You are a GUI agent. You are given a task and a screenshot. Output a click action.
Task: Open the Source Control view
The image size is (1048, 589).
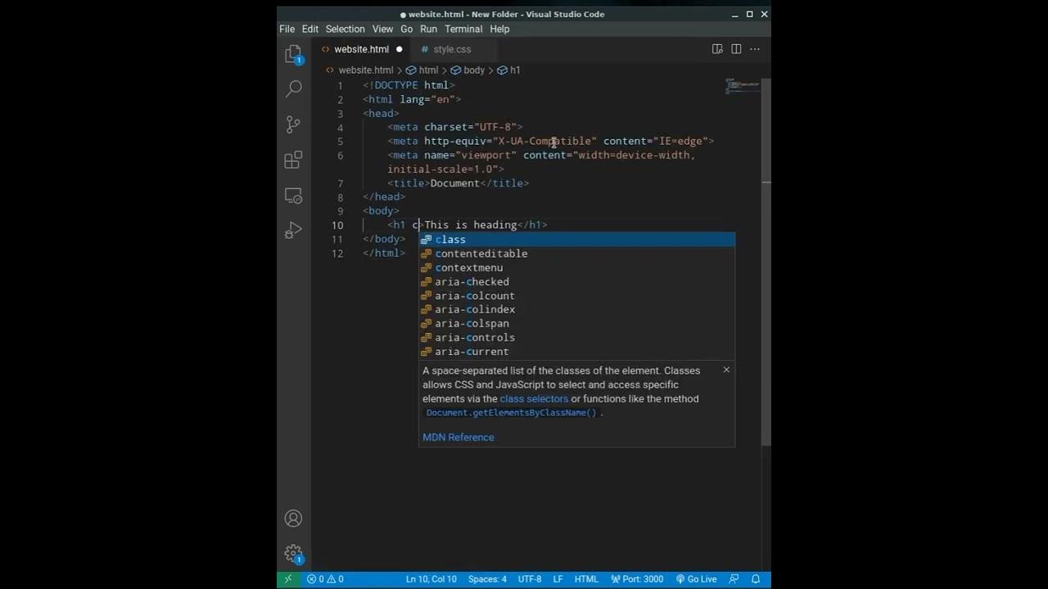tap(293, 124)
